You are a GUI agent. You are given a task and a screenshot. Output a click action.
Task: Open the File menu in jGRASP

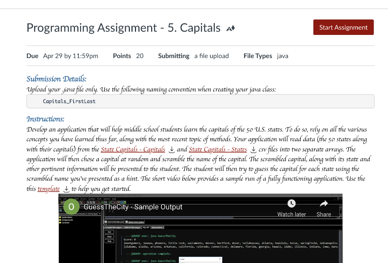(x=61, y=198)
